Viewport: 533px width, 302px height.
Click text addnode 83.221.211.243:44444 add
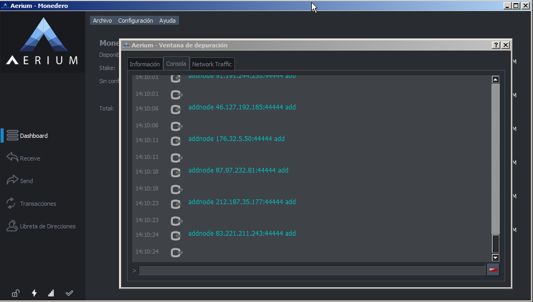tap(242, 234)
